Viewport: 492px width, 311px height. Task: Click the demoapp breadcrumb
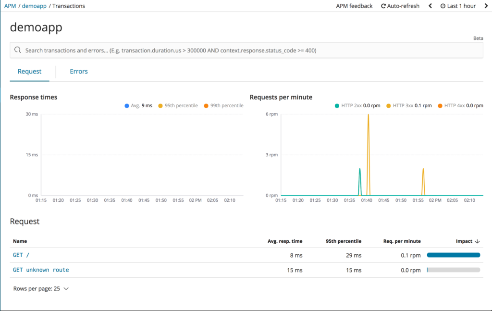click(x=34, y=6)
